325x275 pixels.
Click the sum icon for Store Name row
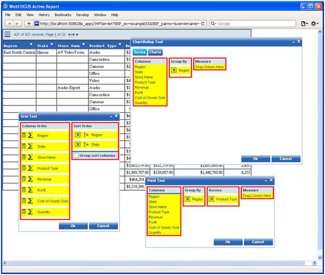click(30, 157)
